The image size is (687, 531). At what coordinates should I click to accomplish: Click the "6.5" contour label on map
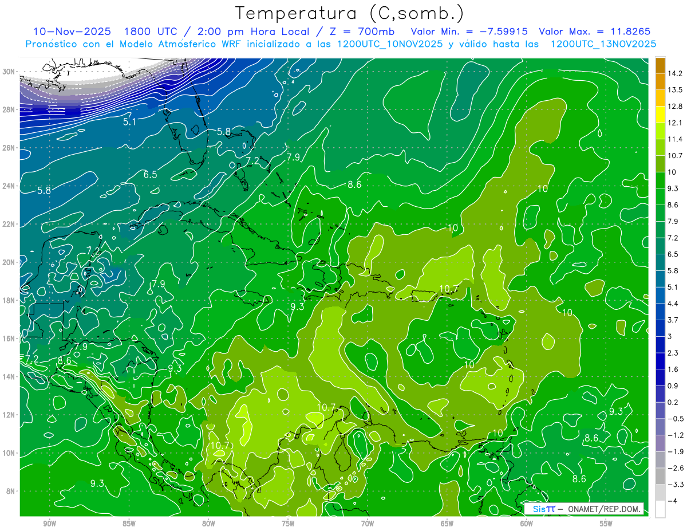pyautogui.click(x=150, y=175)
